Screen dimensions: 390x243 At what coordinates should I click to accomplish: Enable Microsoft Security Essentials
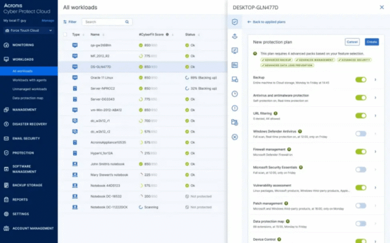(x=361, y=169)
